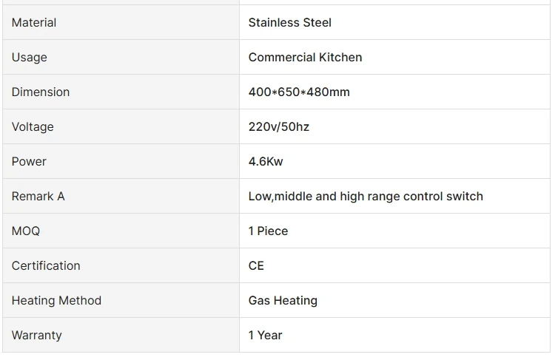This screenshot has width=558, height=360.
Task: Click the MOQ label cell
Action: coord(26,231)
